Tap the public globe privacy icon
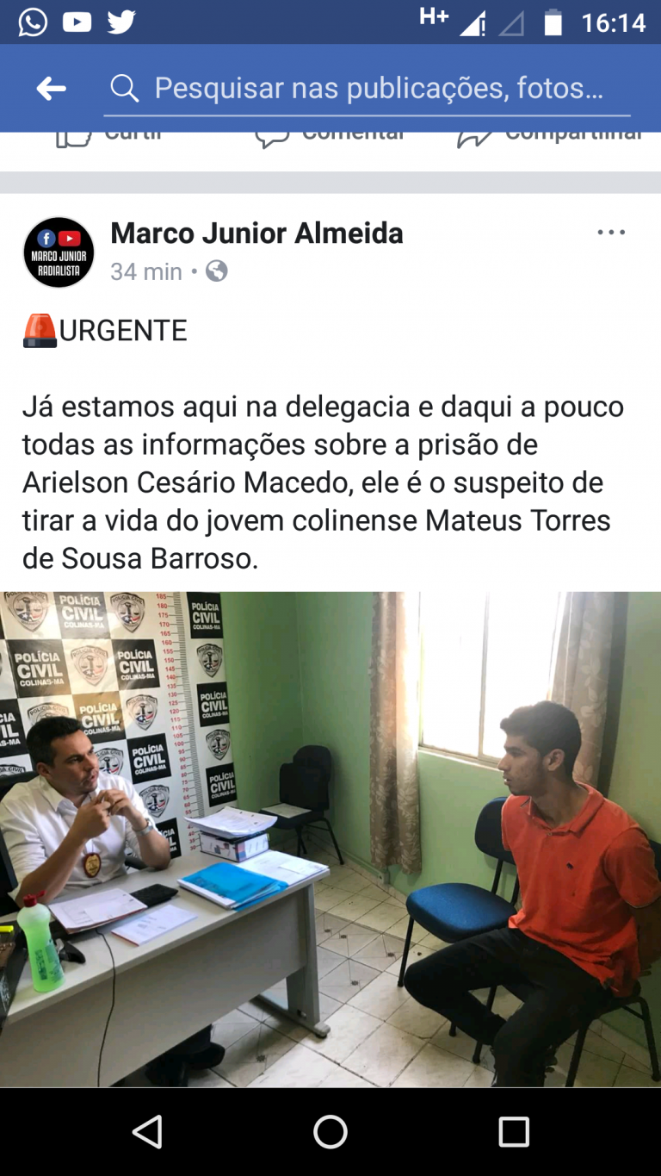 pos(217,271)
